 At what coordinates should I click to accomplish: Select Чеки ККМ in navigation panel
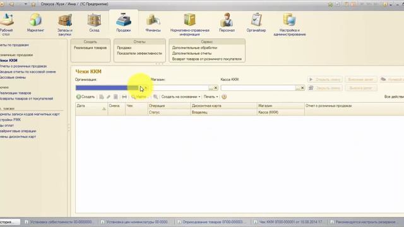click(9, 61)
